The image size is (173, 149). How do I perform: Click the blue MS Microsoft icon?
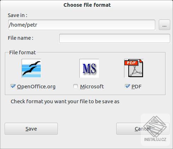89,68
